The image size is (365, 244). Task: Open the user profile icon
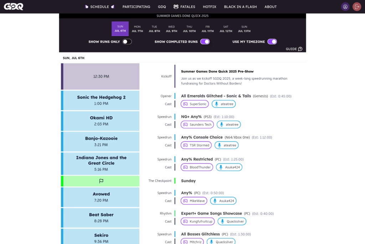coord(345,7)
